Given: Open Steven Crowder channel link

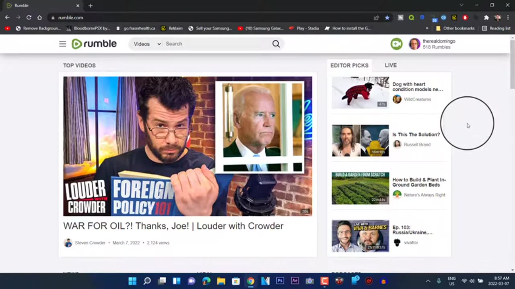Looking at the screenshot, I should tap(90, 243).
